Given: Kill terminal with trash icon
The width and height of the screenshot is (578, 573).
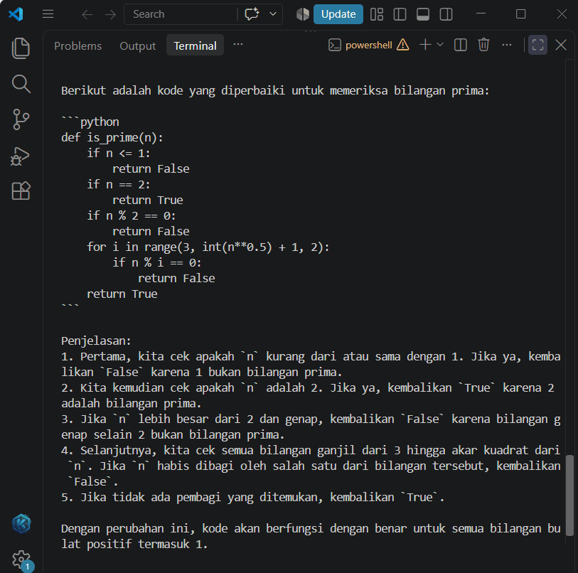Looking at the screenshot, I should coord(483,45).
